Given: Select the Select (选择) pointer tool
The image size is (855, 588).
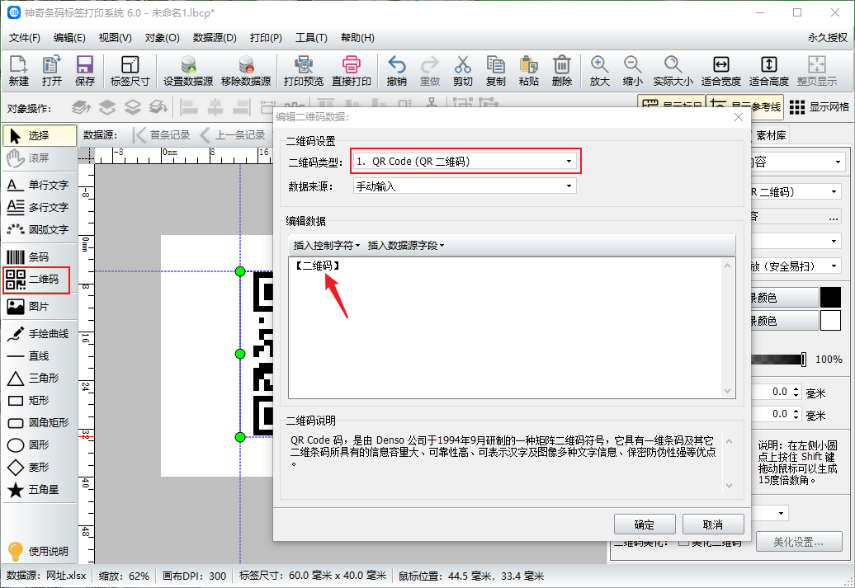Looking at the screenshot, I should [x=40, y=136].
